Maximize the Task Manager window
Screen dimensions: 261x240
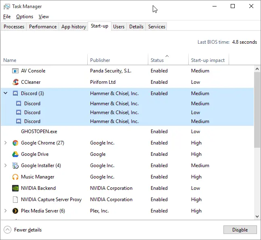[233, 6]
